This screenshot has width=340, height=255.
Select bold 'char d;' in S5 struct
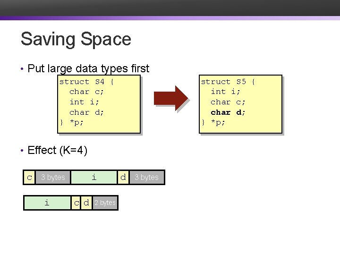[228, 112]
